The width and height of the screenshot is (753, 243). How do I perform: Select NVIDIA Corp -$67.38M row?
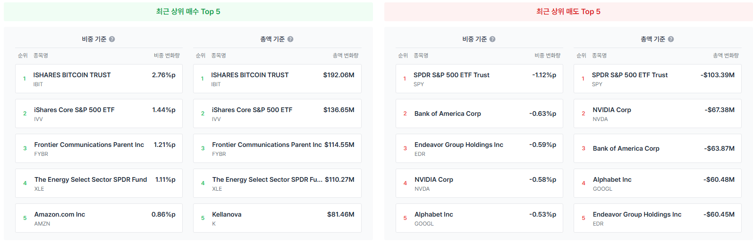click(658, 113)
